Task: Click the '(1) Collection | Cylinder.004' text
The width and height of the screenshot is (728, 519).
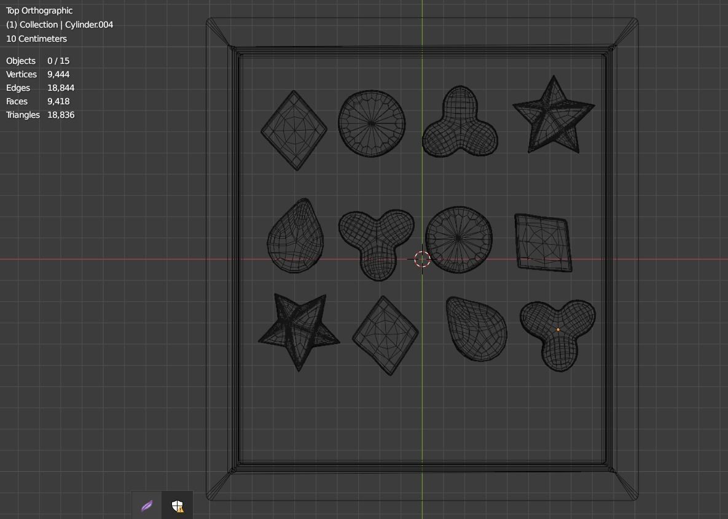Action: coord(60,25)
